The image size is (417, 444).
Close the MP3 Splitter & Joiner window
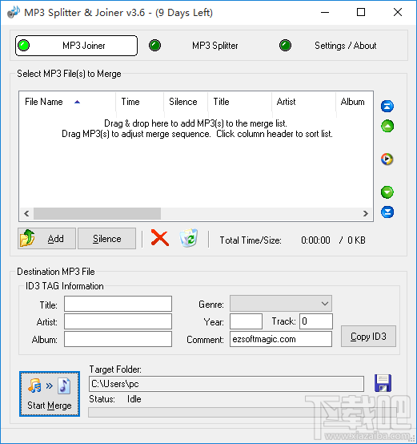tap(398, 13)
